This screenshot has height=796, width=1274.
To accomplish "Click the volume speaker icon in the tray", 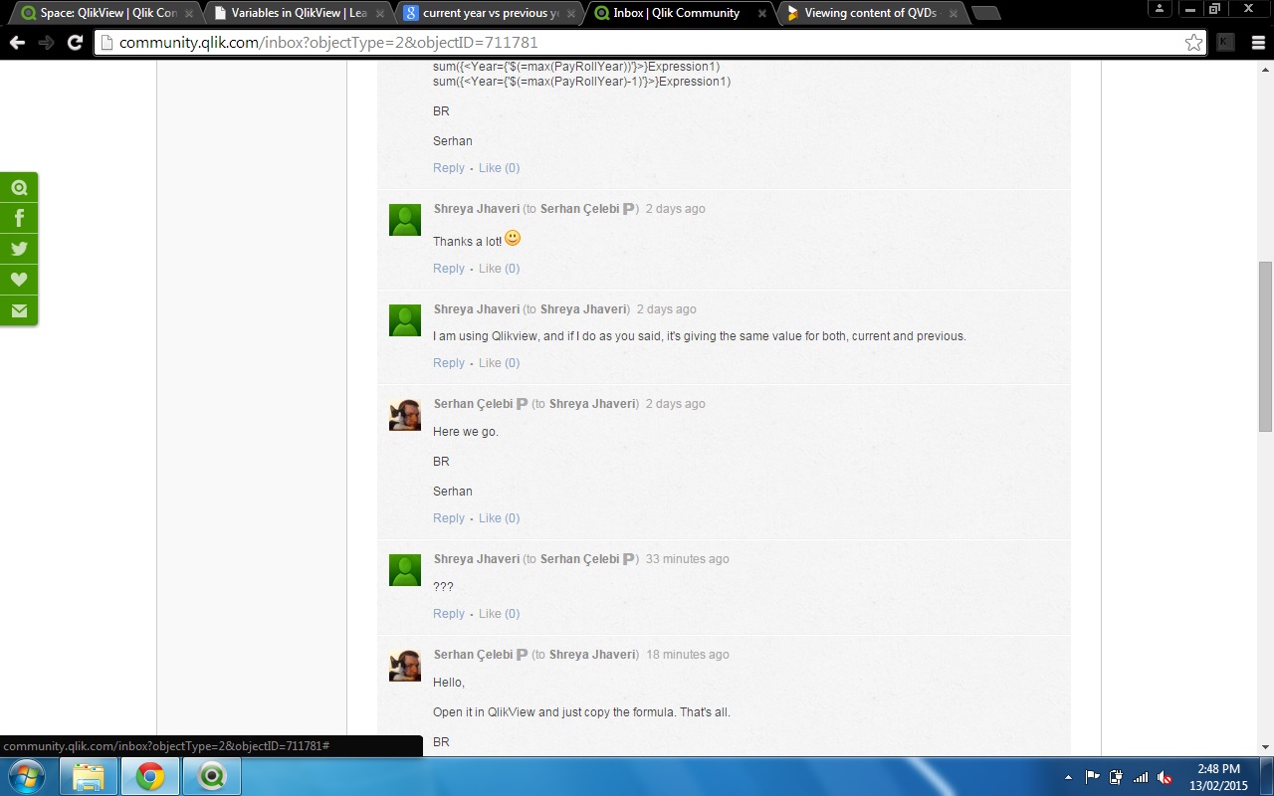I will pyautogui.click(x=1165, y=777).
